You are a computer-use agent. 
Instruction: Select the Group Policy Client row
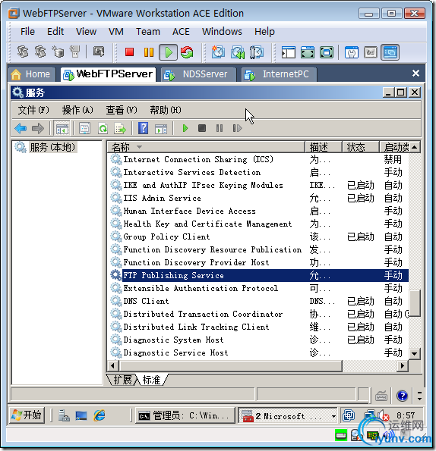(x=258, y=236)
